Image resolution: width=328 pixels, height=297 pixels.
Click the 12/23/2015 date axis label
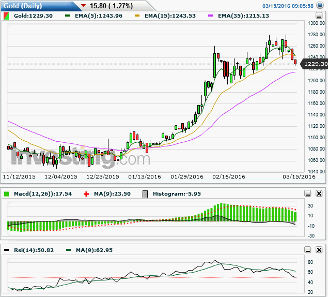click(103, 176)
